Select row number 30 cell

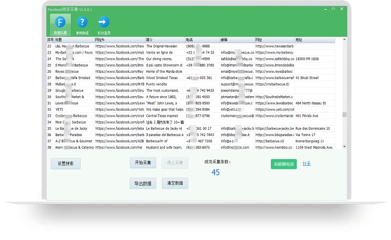pos(51,97)
